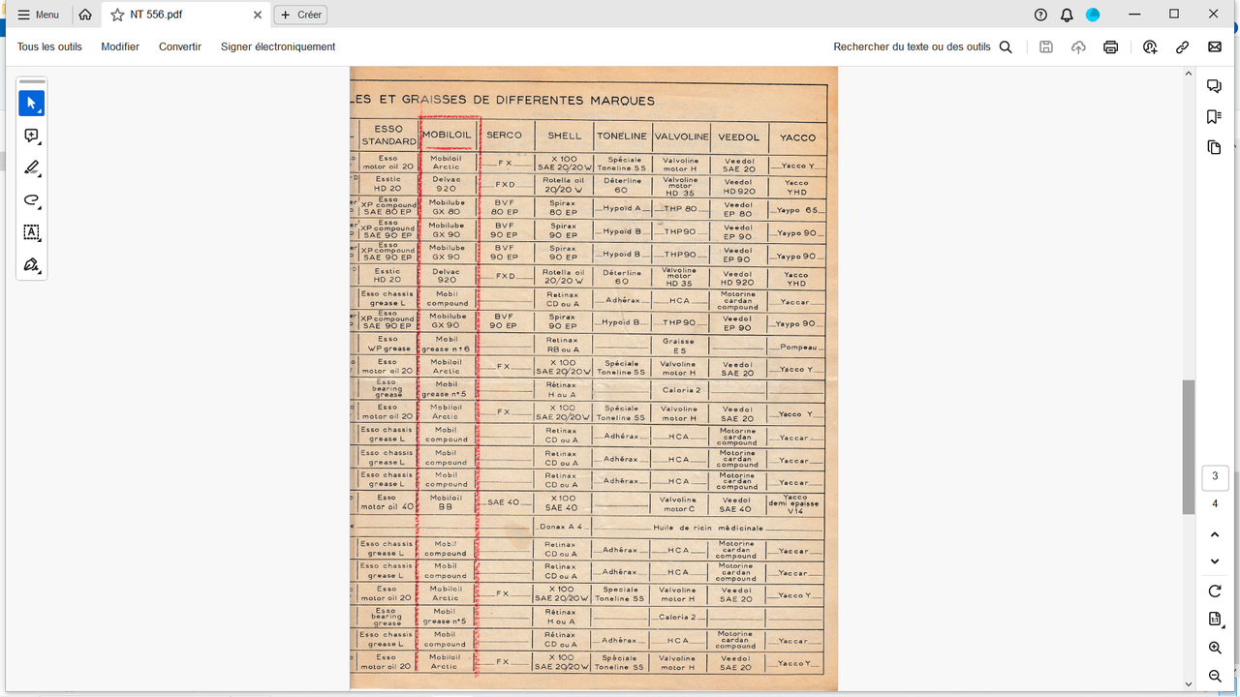This screenshot has width=1240, height=697.
Task: Star the NT 556.pdf tab as favorite
Action: pos(117,15)
